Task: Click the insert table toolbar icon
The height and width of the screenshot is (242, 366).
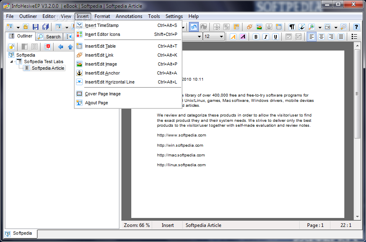Action: (279, 27)
